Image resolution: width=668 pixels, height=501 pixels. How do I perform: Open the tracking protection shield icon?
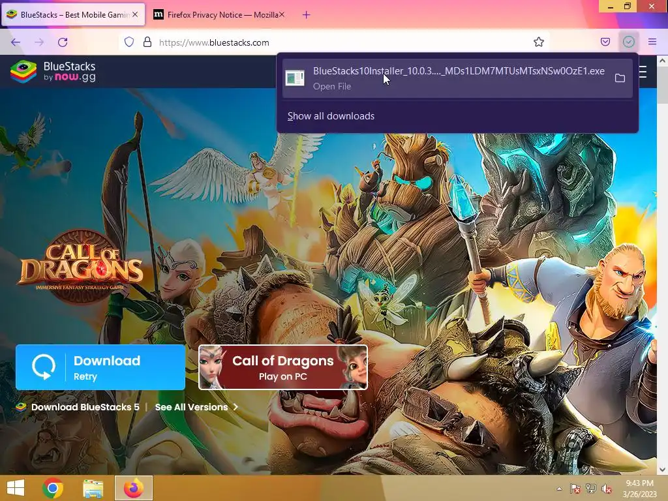pos(129,42)
